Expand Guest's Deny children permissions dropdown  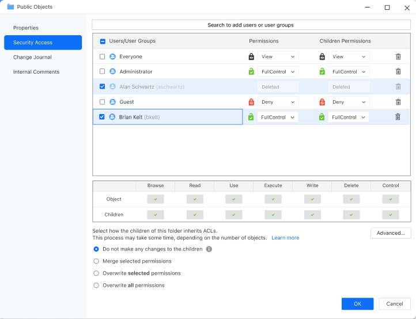coord(349,102)
